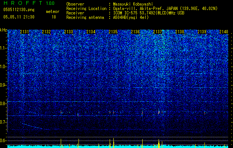Click the date stamp 05.05.11 21:30
This screenshot has height=148, width=233.
pos(19,17)
